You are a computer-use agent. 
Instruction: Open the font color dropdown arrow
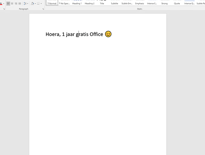click(x=4, y=4)
